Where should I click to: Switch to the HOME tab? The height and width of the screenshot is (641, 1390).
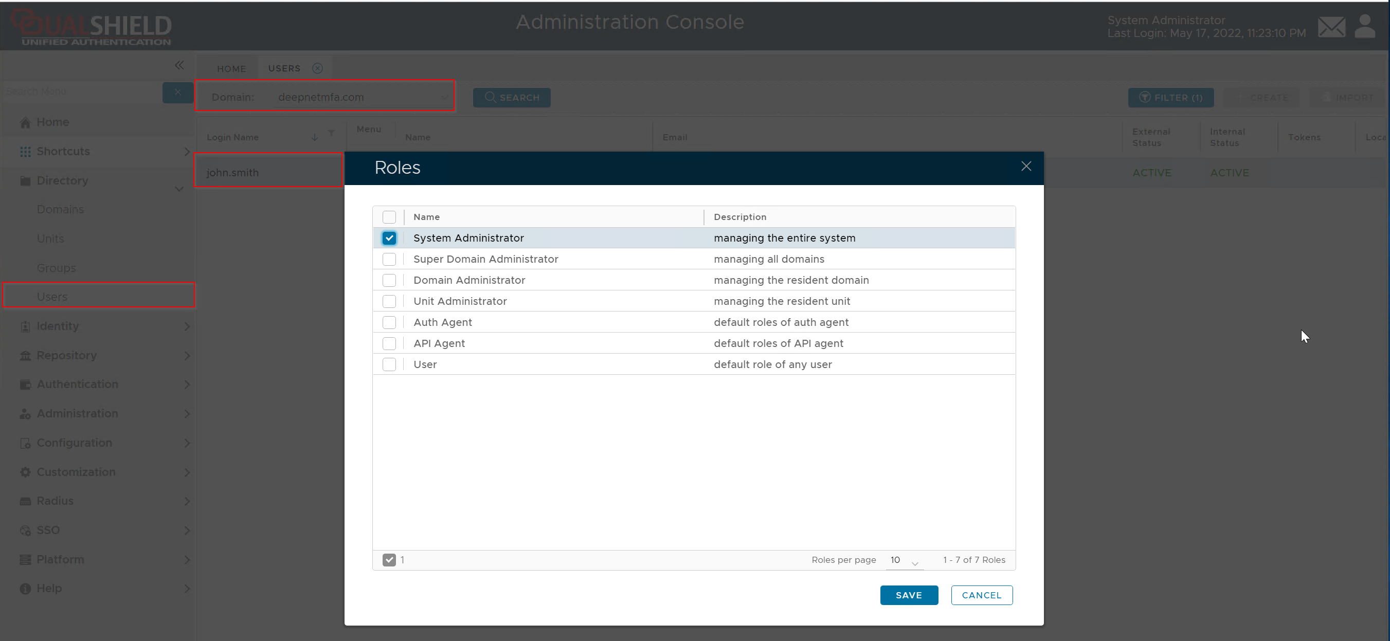[231, 68]
